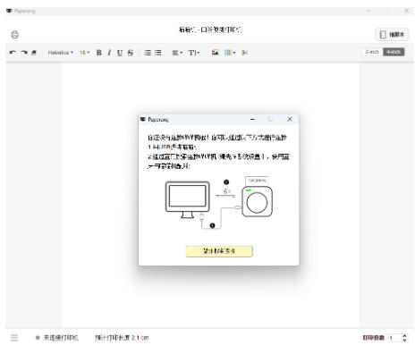Toggle underline formatting
Image resolution: width=415 pixels, height=354 pixels.
pyautogui.click(x=120, y=53)
